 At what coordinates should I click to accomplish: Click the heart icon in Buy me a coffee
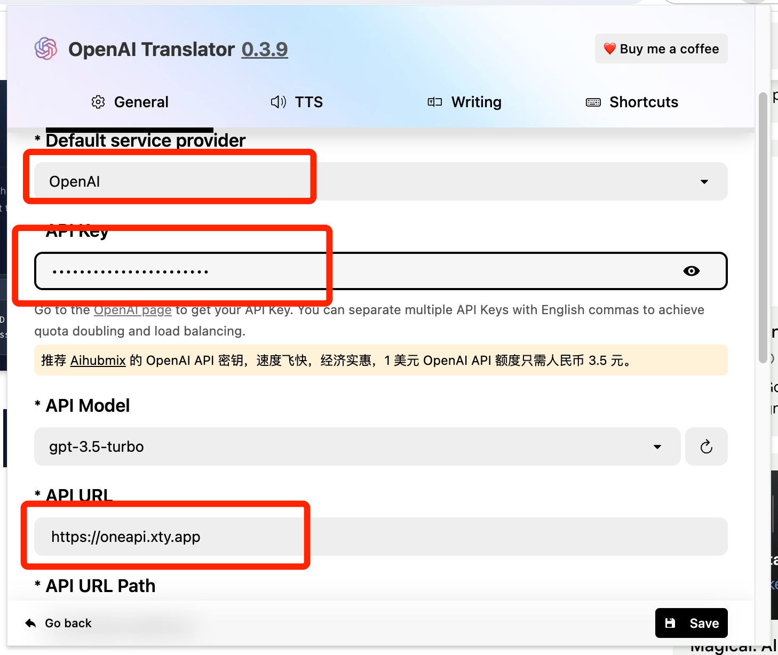coord(610,49)
